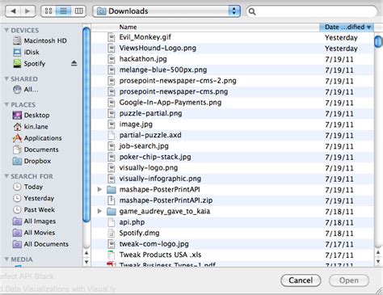The image size is (383, 295).
Task: Show All Movies smart folder
Action: pos(34,232)
